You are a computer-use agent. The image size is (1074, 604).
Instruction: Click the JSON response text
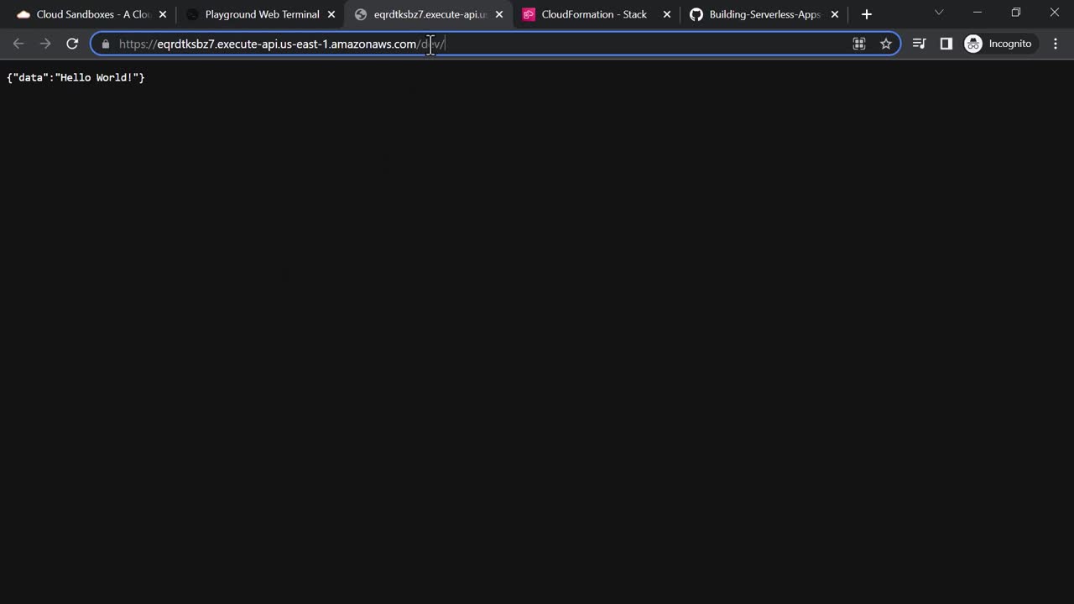click(x=76, y=77)
